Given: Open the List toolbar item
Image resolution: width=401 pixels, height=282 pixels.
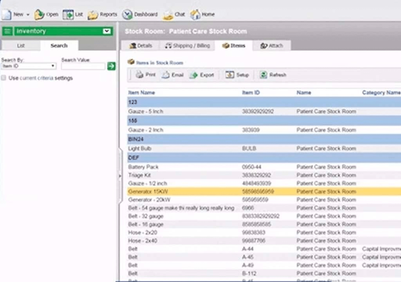Looking at the screenshot, I should coord(73,14).
